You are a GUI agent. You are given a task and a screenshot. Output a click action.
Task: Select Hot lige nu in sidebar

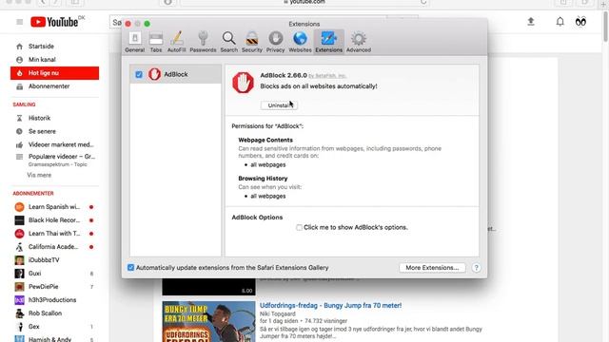[x=54, y=73]
